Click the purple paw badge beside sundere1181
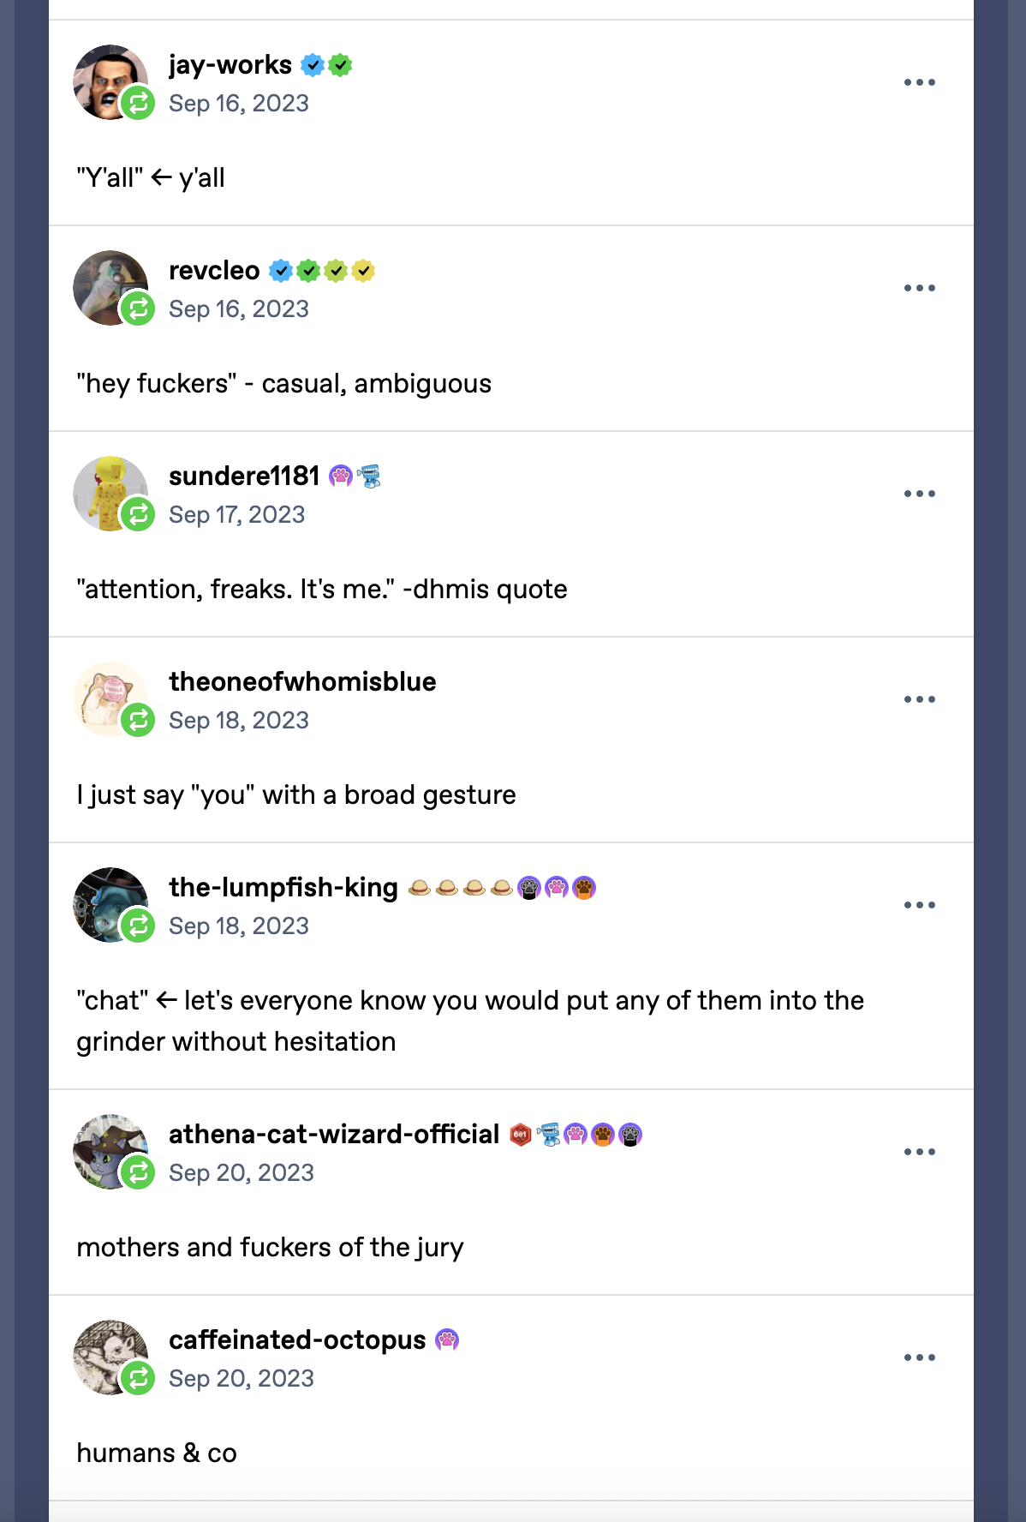This screenshot has width=1026, height=1522. click(x=341, y=476)
